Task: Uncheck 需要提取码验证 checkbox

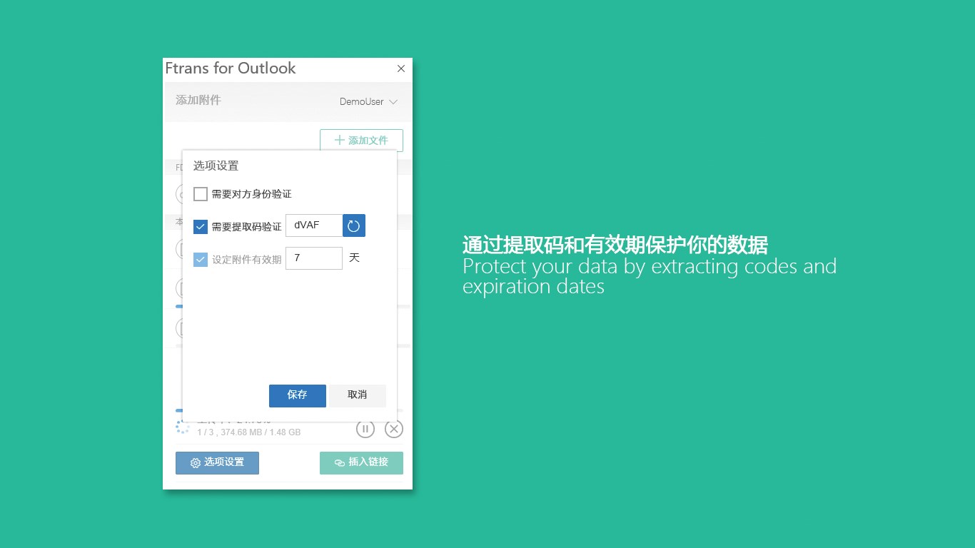Action: [201, 227]
